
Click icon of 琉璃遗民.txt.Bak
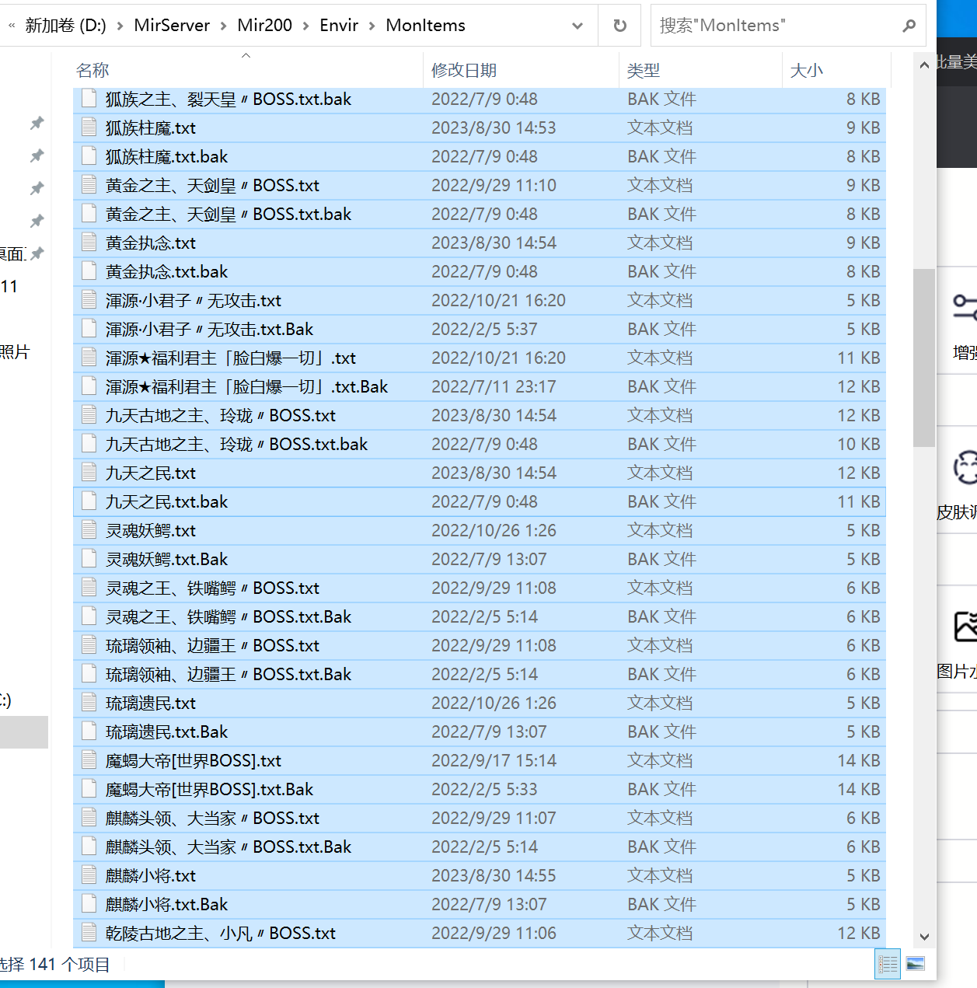(x=89, y=731)
